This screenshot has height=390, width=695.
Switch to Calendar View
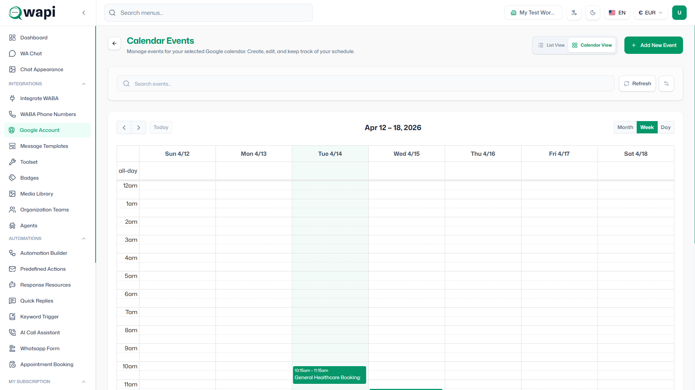click(x=592, y=45)
